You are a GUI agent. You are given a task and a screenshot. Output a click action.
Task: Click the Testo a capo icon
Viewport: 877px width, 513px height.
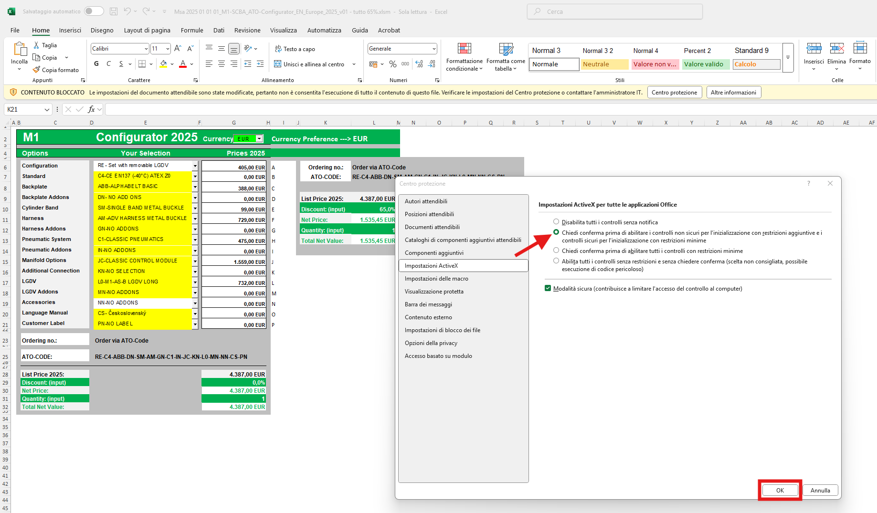pyautogui.click(x=278, y=49)
